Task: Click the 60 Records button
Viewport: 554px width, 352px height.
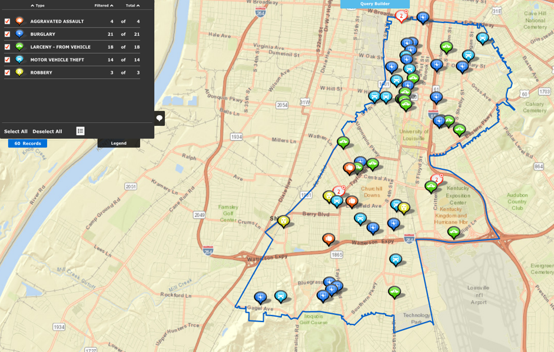Action: [28, 143]
